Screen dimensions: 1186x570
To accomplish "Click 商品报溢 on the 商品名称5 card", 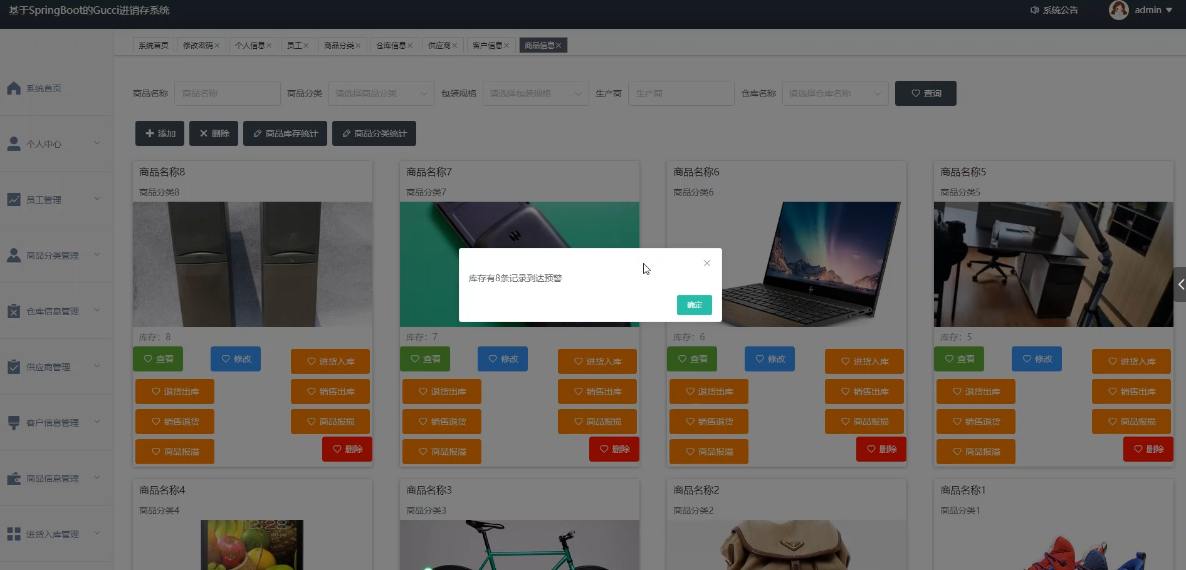I will click(x=976, y=452).
